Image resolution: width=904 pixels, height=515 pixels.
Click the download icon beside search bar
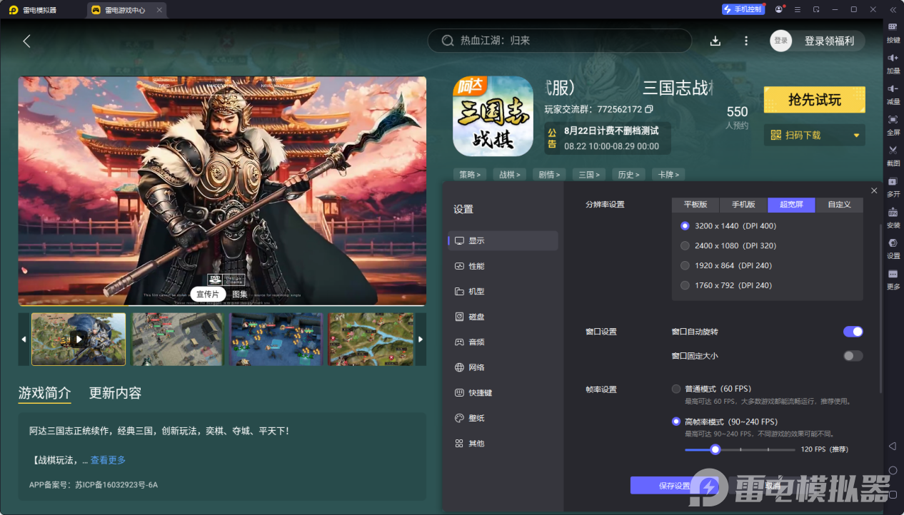coord(715,41)
